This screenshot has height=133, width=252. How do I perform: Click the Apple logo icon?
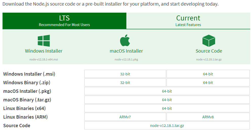125,40
